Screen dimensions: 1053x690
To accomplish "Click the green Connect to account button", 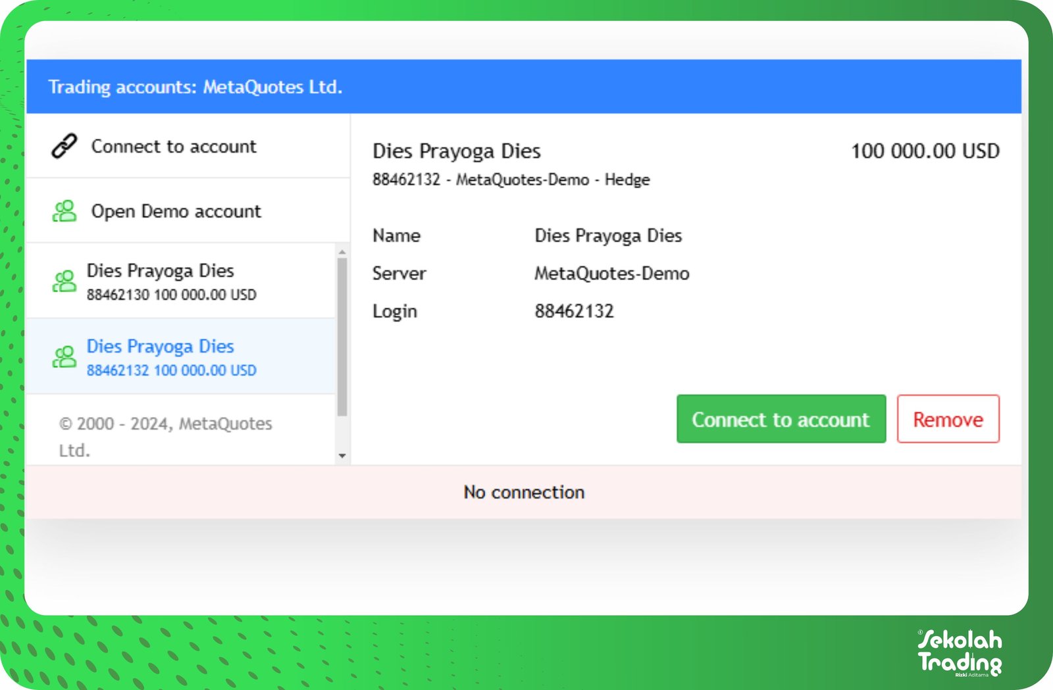I will click(x=781, y=419).
